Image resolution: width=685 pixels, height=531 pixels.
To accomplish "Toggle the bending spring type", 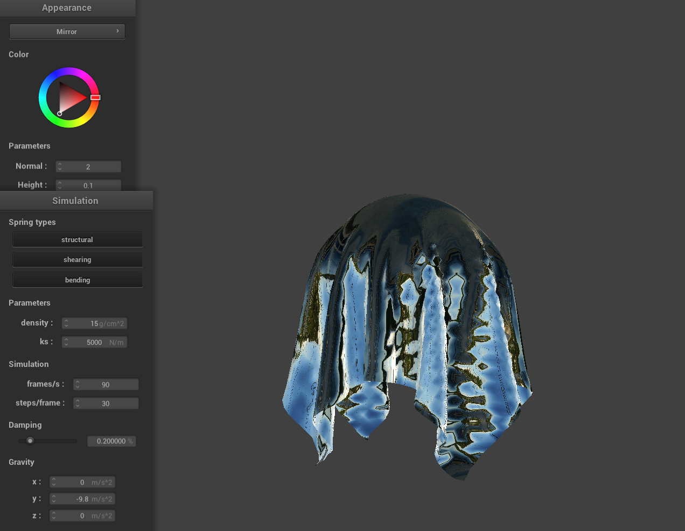I will [77, 280].
